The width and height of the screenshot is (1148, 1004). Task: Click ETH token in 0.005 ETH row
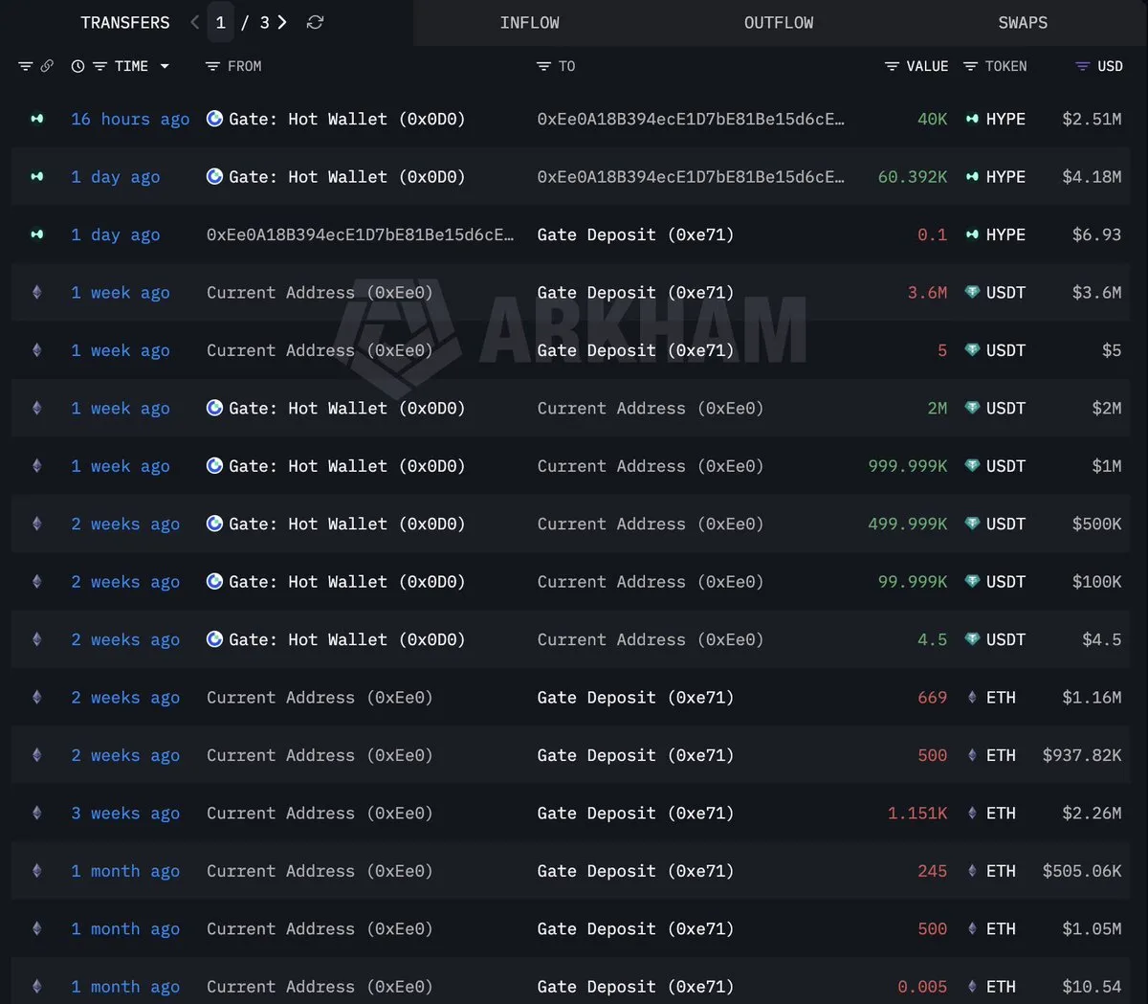click(x=1001, y=987)
